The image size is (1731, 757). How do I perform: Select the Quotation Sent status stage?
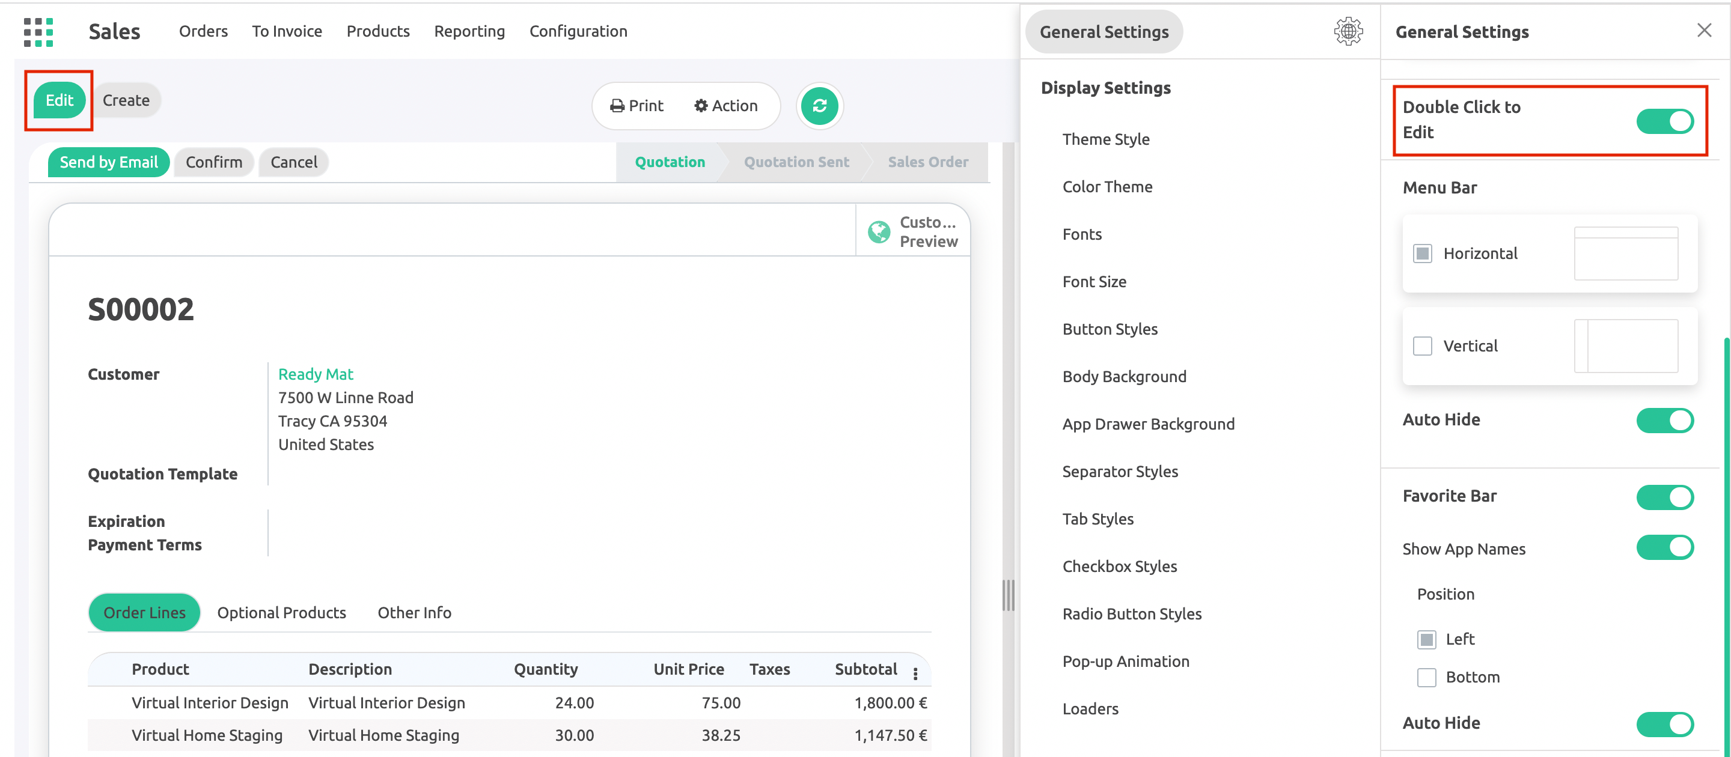[x=796, y=162]
